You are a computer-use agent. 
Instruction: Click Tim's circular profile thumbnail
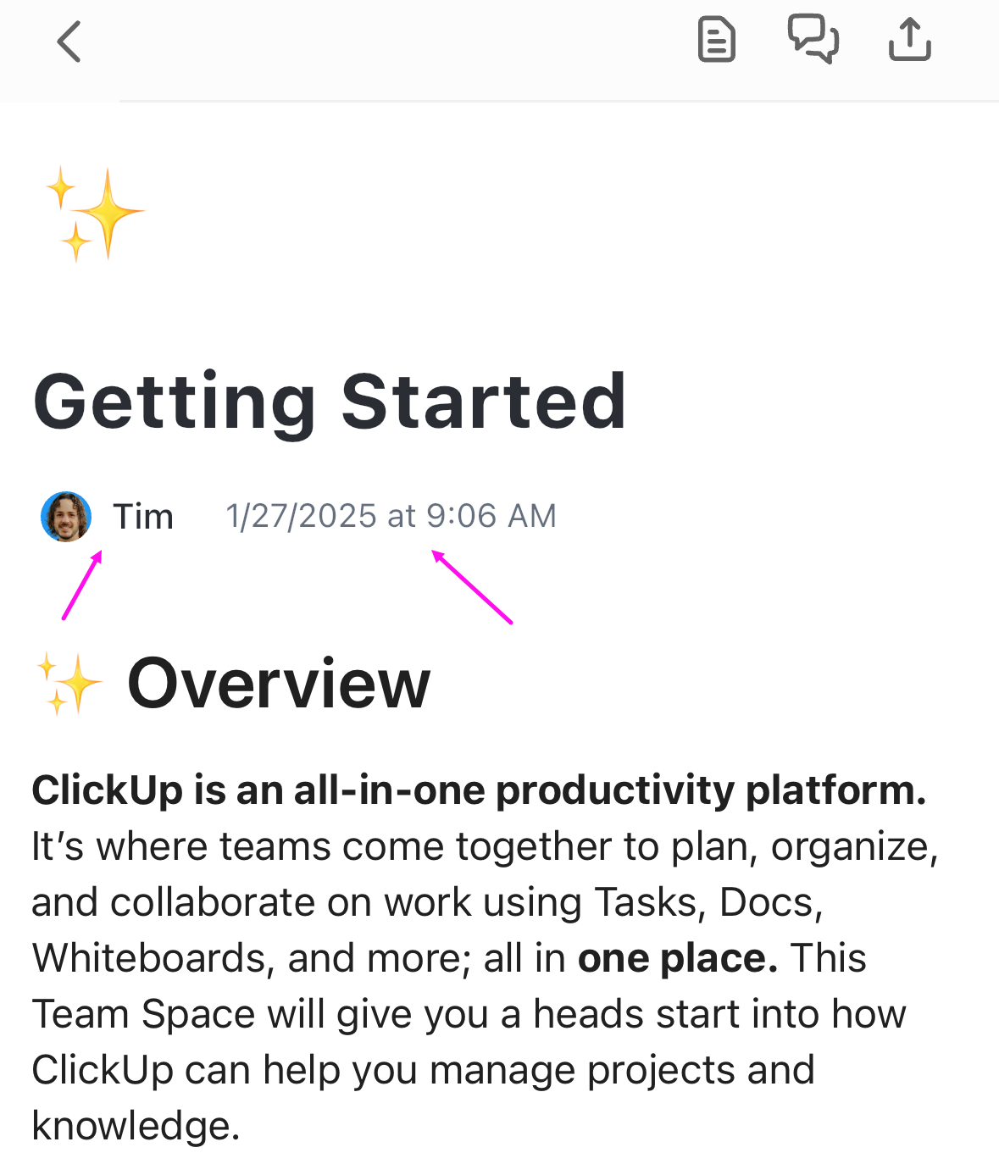tap(65, 516)
